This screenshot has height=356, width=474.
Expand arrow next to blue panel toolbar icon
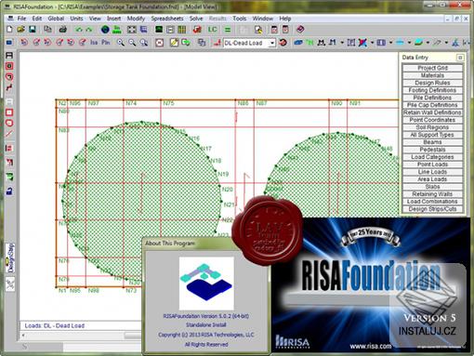pyautogui.click(x=390, y=43)
